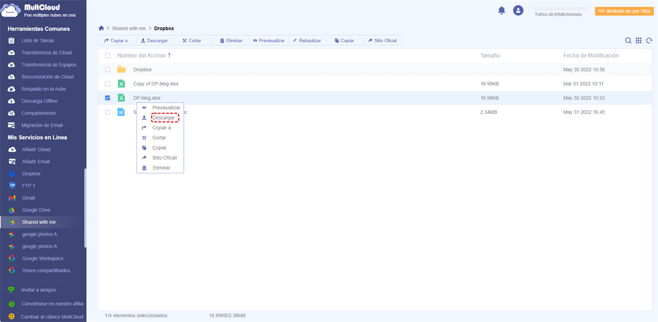Open Google Drive service
The image size is (658, 322).
36,210
